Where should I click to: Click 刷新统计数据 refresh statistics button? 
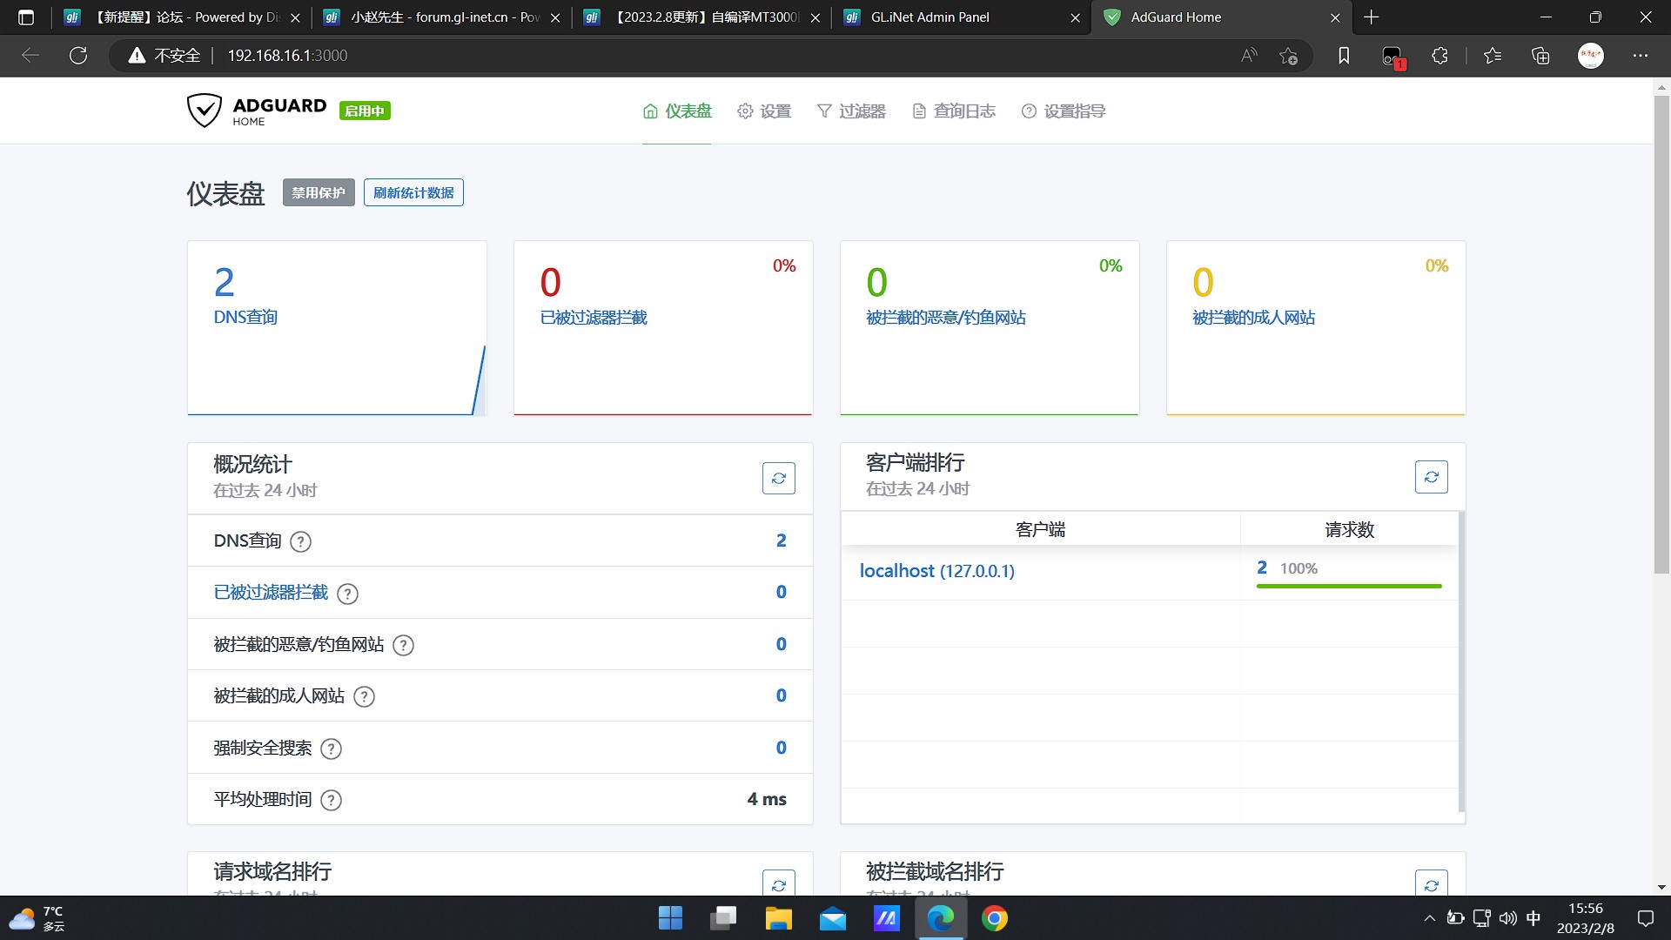[x=413, y=192]
